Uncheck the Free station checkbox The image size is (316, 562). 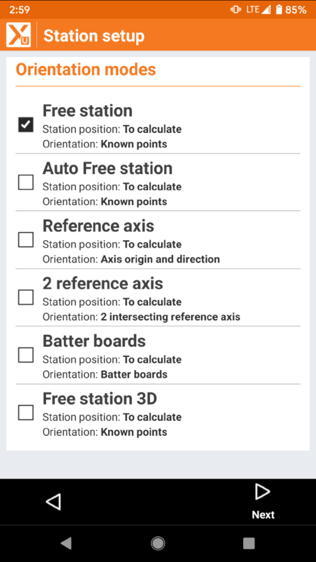pyautogui.click(x=25, y=125)
